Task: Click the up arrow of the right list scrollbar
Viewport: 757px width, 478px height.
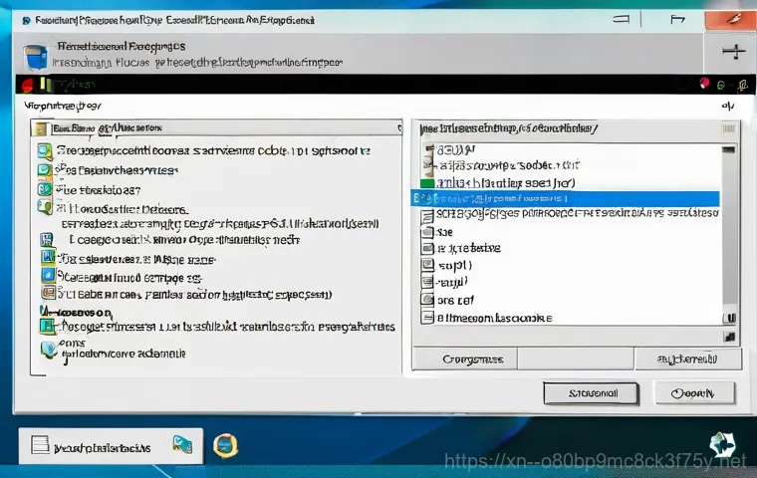Action: [728, 149]
